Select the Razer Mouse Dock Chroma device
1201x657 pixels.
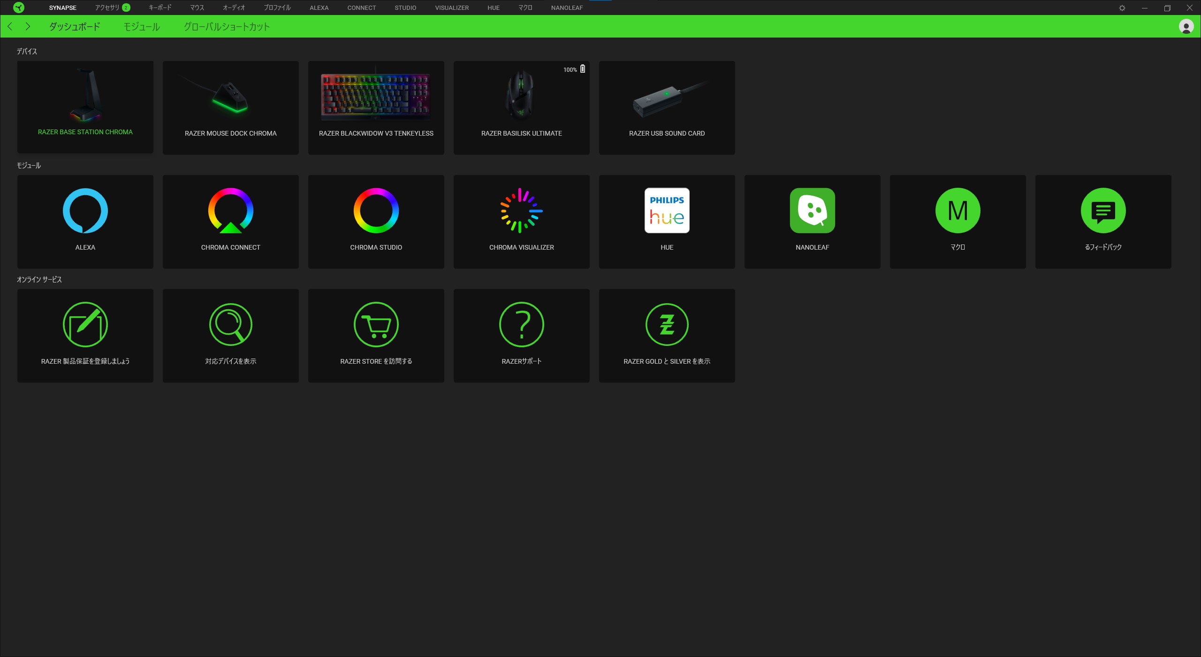(231, 108)
